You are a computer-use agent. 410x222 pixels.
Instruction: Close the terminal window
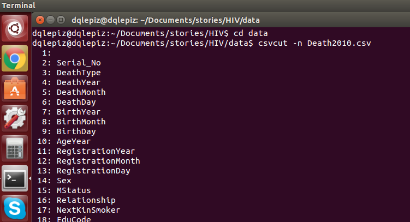pyautogui.click(x=40, y=20)
